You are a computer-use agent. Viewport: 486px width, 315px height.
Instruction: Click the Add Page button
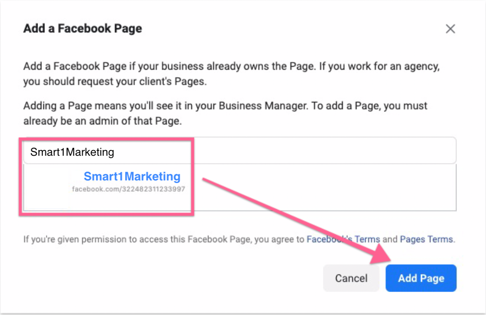[x=421, y=278]
